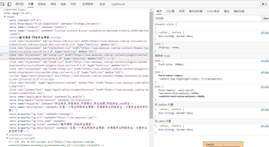Click the display none value in link rule
The height and width of the screenshot is (147, 269).
click(175, 48)
